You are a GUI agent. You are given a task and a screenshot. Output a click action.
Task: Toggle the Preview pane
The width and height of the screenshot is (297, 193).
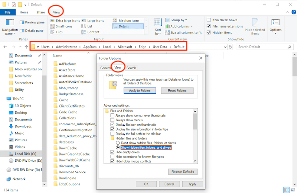(x=32, y=22)
